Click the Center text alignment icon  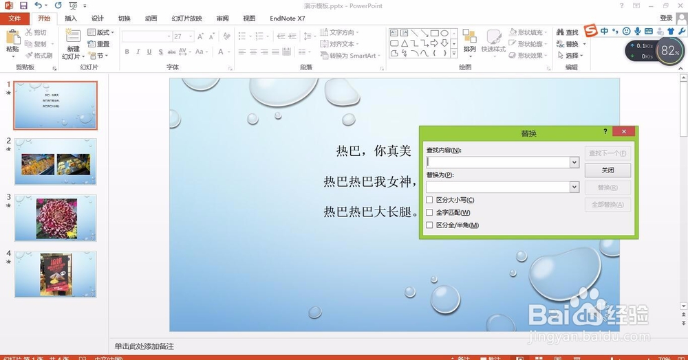(253, 52)
